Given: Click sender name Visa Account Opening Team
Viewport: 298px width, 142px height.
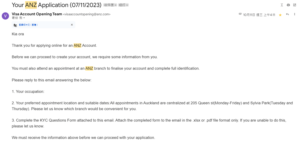Looking at the screenshot, I should 37,14.
